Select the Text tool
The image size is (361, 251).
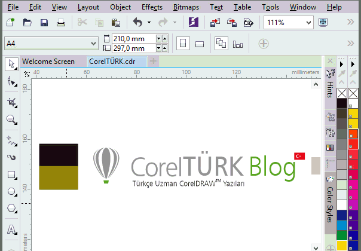point(11,229)
